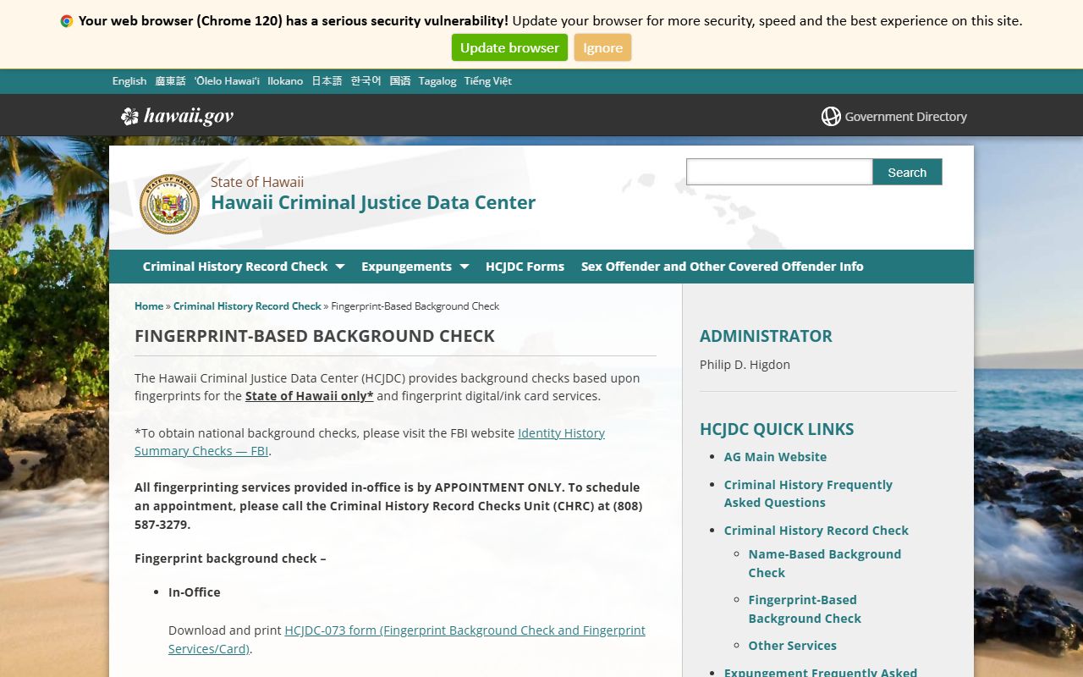
Task: Open the Criminal History Record Check menu
Action: tap(235, 267)
